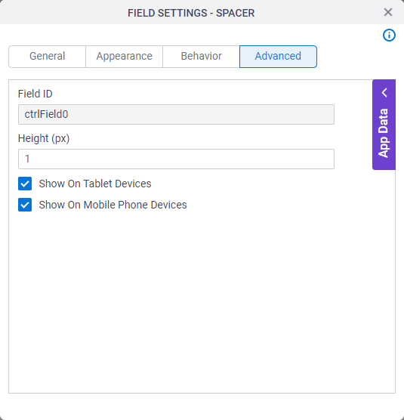
Task: Expand App Data panel using the chevron arrow
Action: [x=384, y=93]
